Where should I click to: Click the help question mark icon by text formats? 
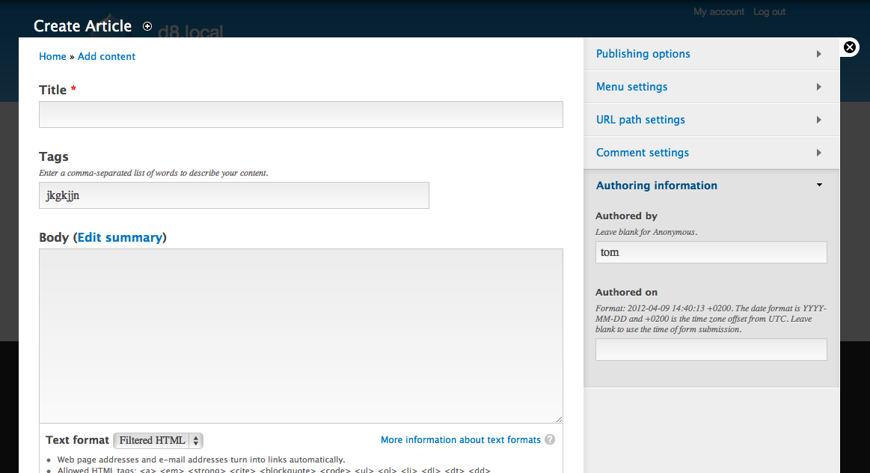click(550, 439)
